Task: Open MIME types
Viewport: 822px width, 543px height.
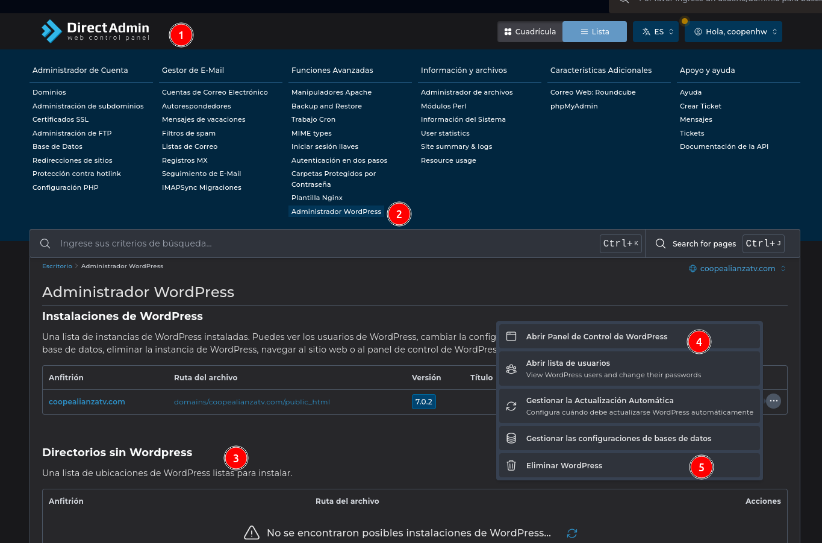Action: [x=311, y=133]
